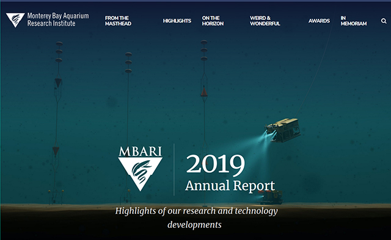Click the Annual Report heading text
Viewport: 391px width, 240px height.
[x=230, y=186]
